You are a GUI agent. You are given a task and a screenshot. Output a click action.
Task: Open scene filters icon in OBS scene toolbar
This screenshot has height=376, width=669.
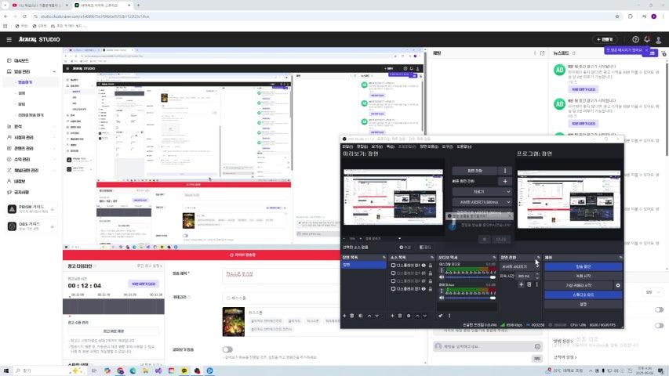(361, 316)
